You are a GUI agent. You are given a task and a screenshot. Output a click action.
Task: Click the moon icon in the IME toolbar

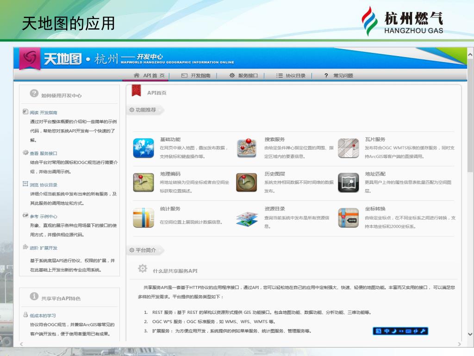pyautogui.click(x=394, y=331)
